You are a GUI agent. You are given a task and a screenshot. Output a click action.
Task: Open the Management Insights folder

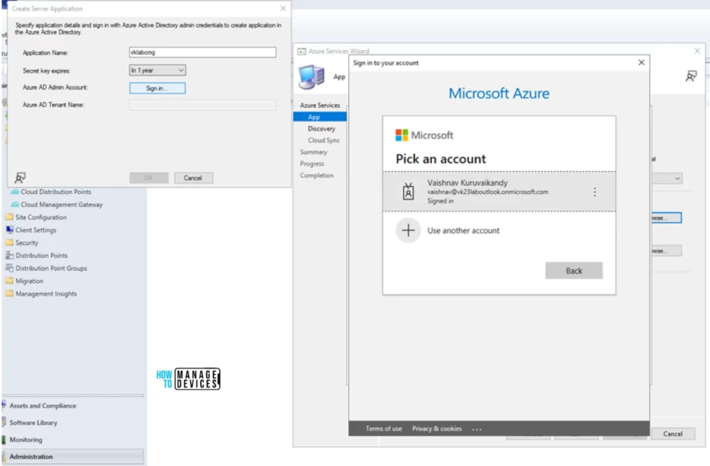[x=46, y=293]
